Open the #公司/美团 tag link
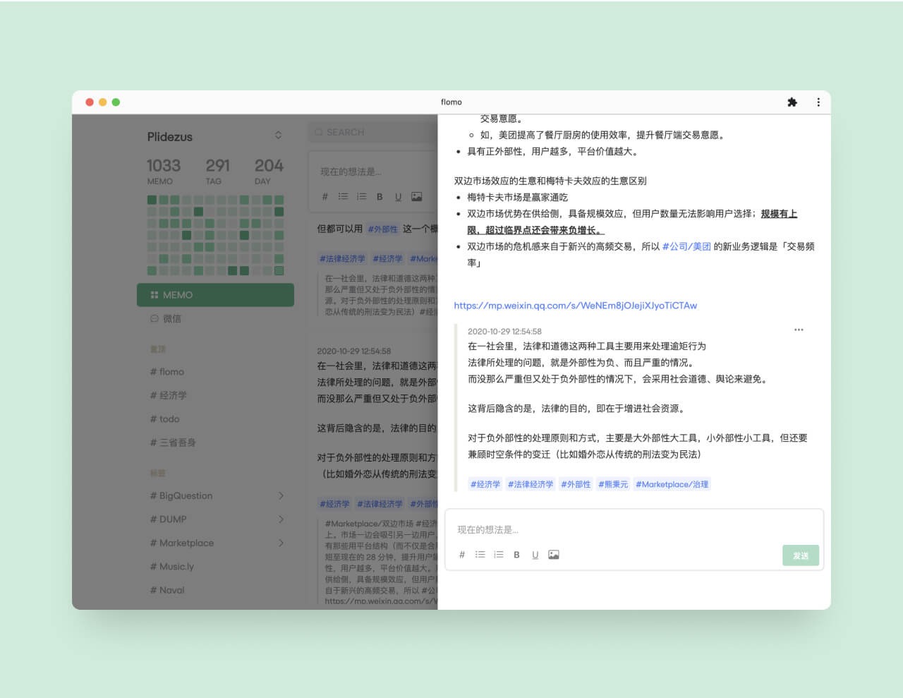903x698 pixels. click(686, 246)
